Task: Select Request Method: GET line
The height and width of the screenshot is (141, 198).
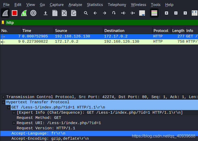Action: (x=39, y=118)
